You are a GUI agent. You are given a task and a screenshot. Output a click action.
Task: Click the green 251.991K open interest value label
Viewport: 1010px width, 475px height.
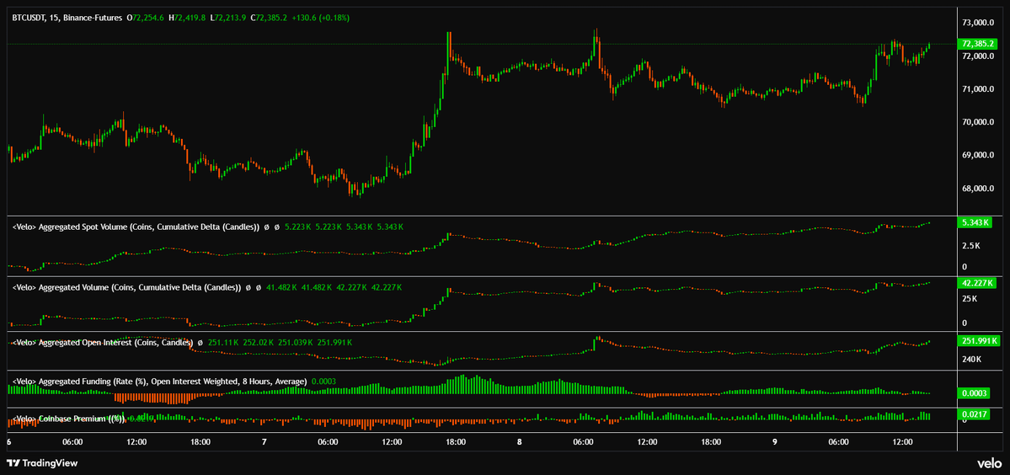click(980, 340)
